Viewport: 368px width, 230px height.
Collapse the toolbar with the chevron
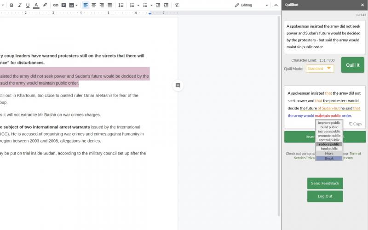pyautogui.click(x=276, y=5)
